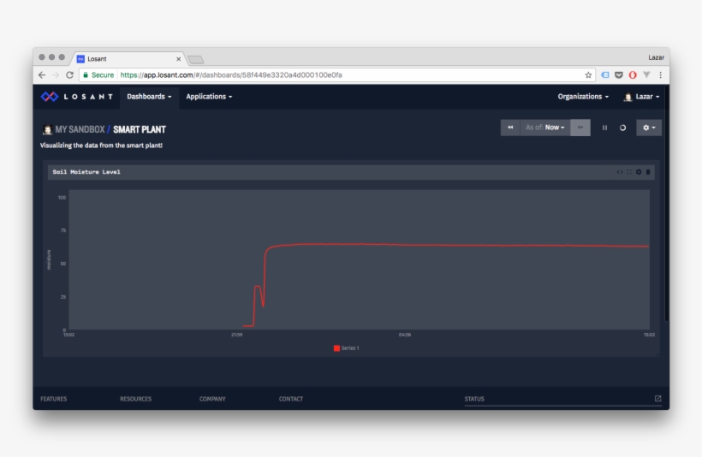Open the Dashboards menu
The height and width of the screenshot is (457, 702).
pyautogui.click(x=149, y=97)
